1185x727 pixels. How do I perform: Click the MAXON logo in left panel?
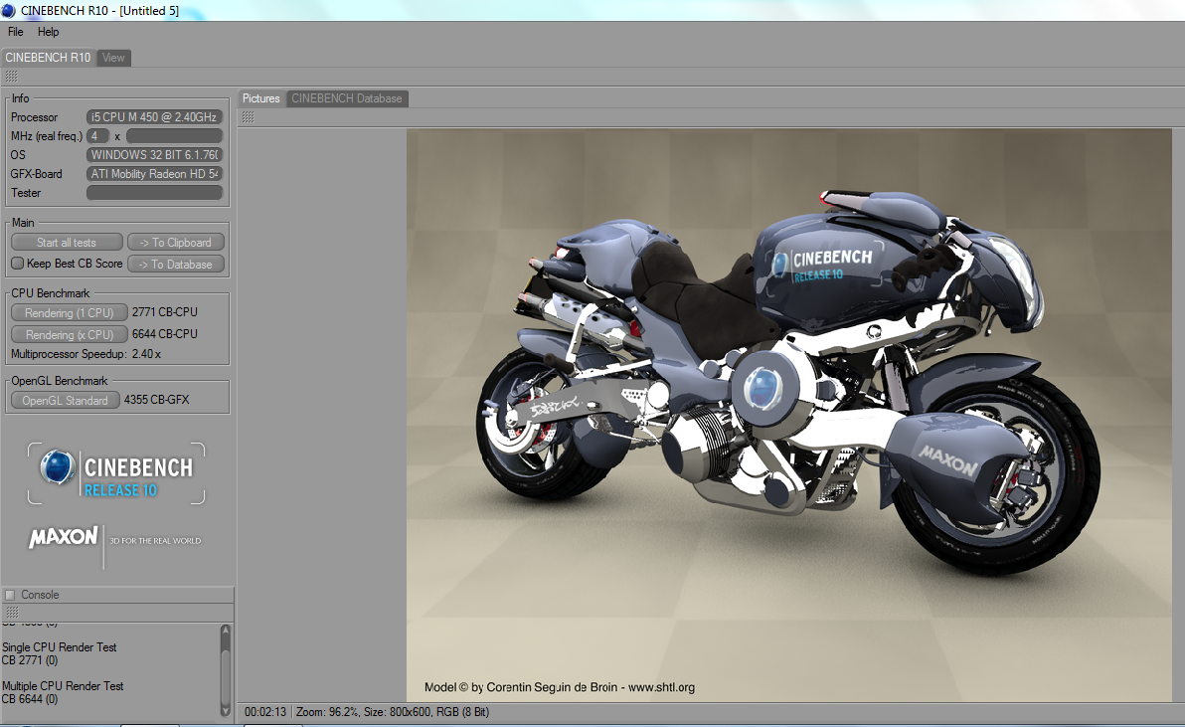click(x=64, y=537)
